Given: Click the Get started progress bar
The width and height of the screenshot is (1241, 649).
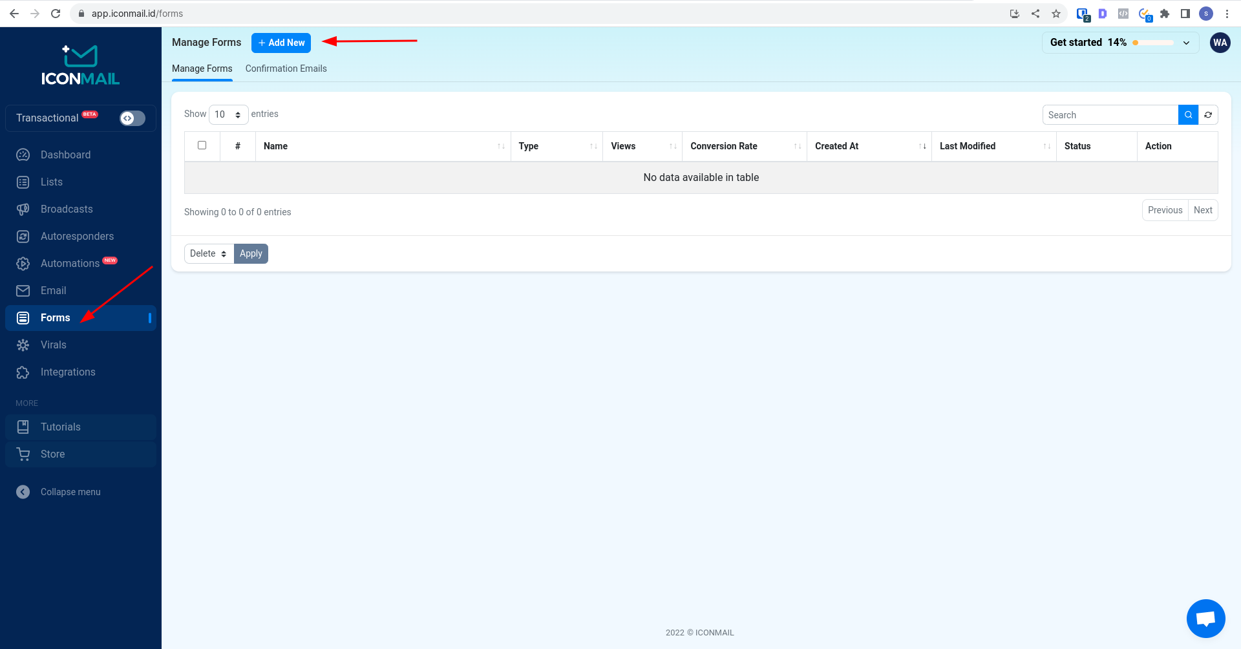Looking at the screenshot, I should click(x=1153, y=43).
